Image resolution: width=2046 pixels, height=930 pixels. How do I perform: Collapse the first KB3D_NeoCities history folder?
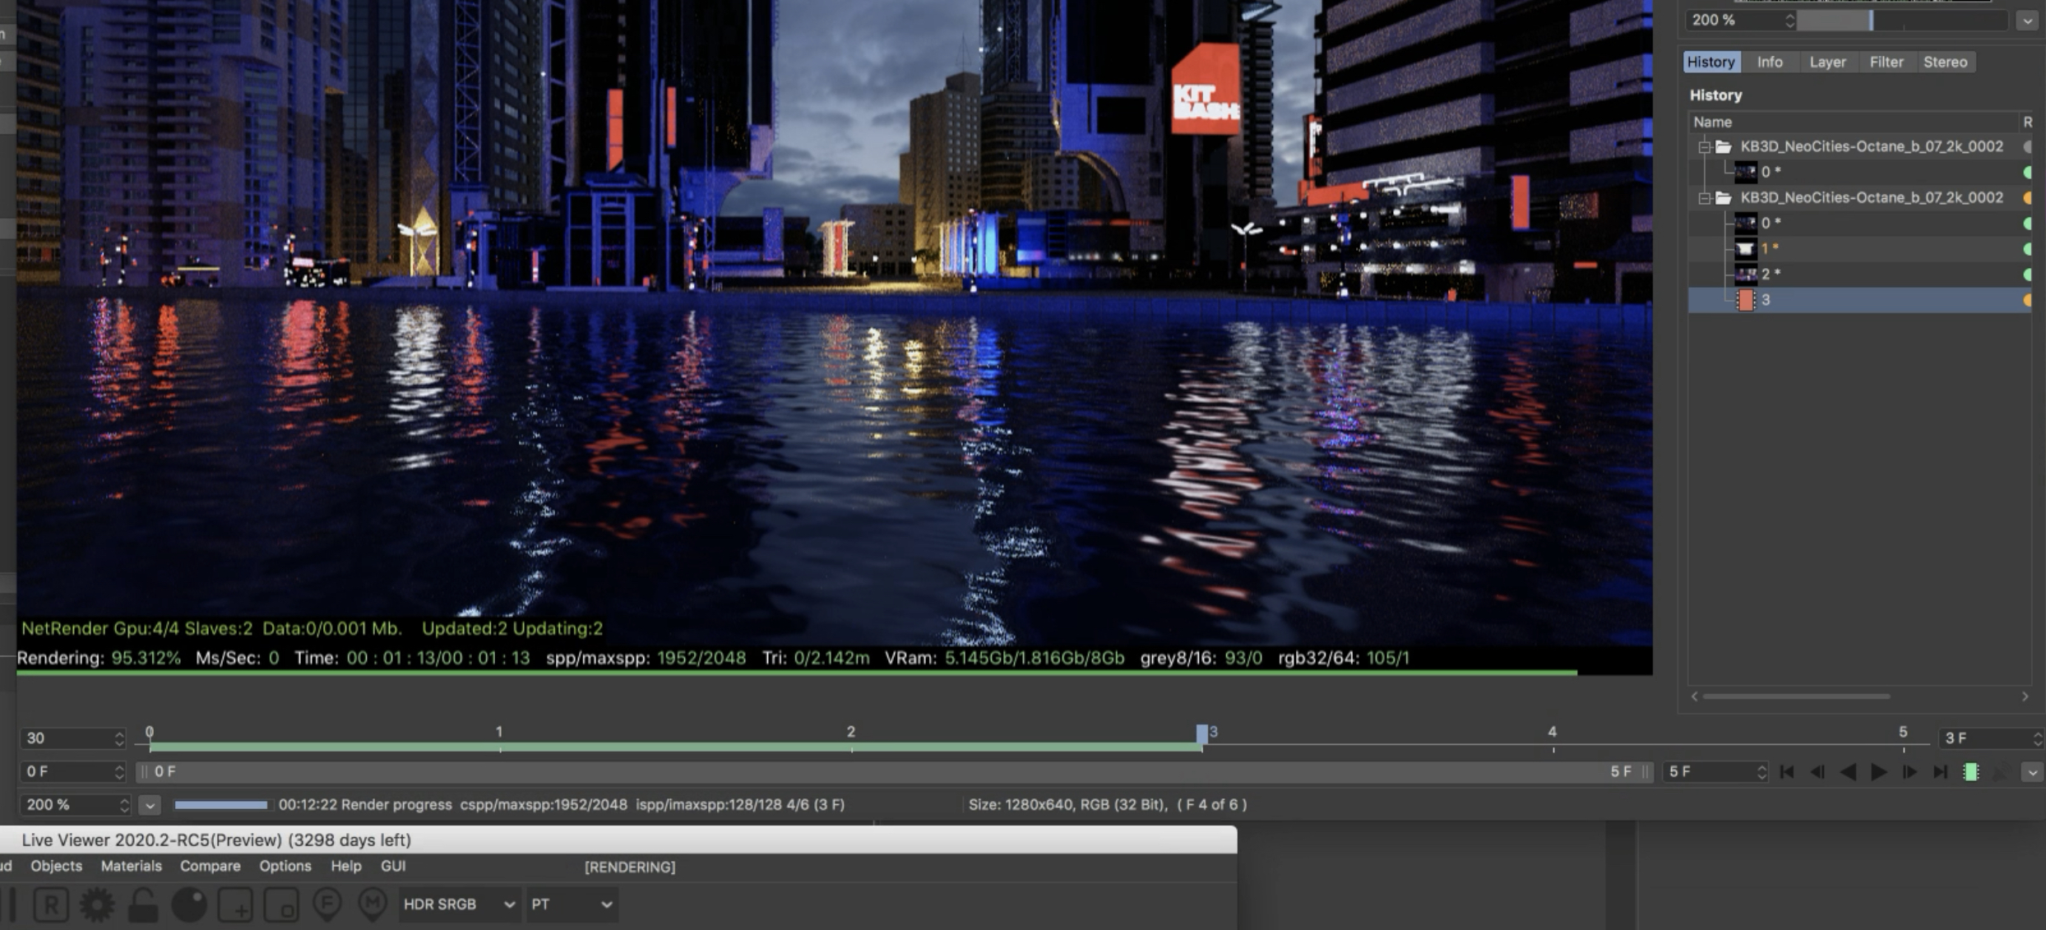click(1704, 146)
